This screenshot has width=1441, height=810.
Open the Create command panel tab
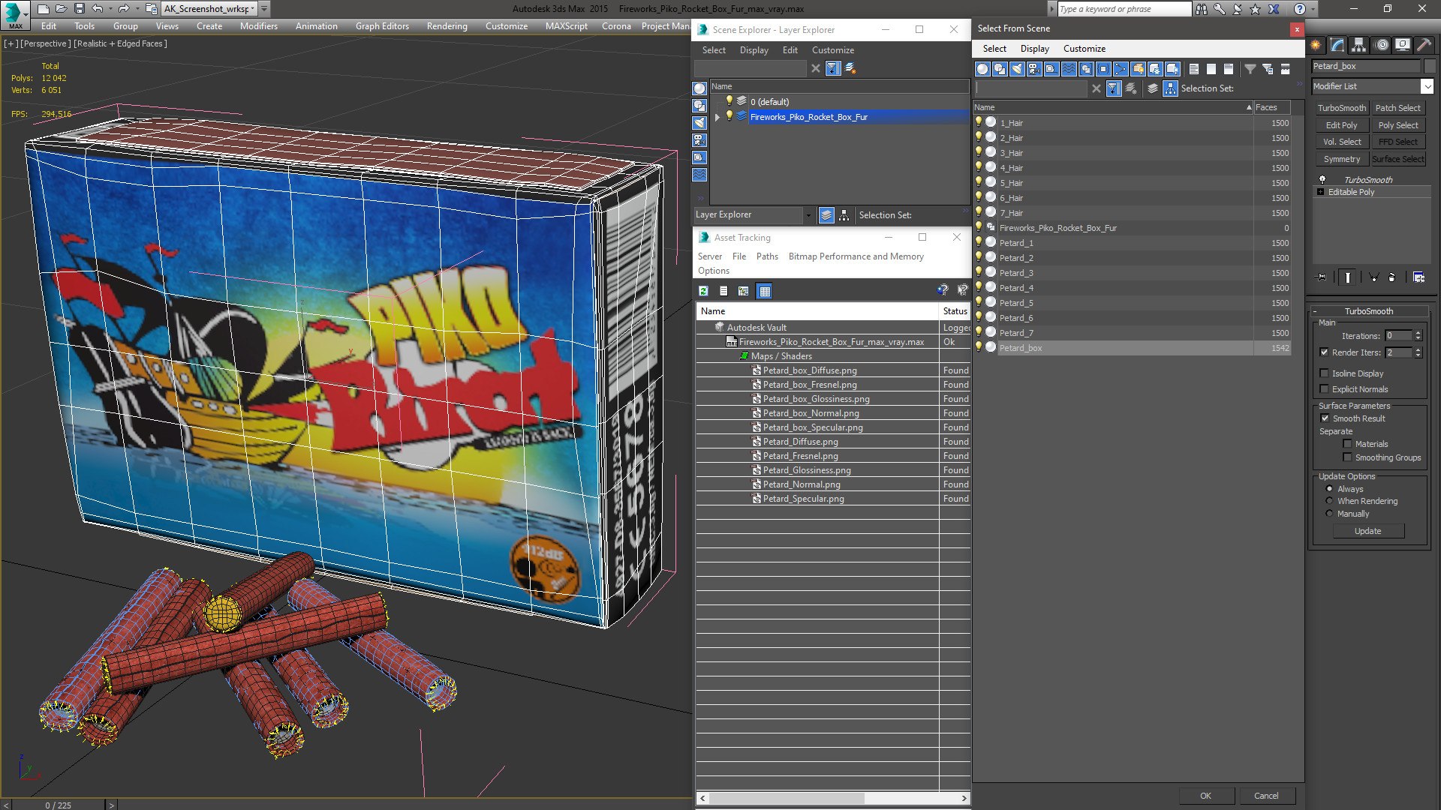pos(1316,45)
